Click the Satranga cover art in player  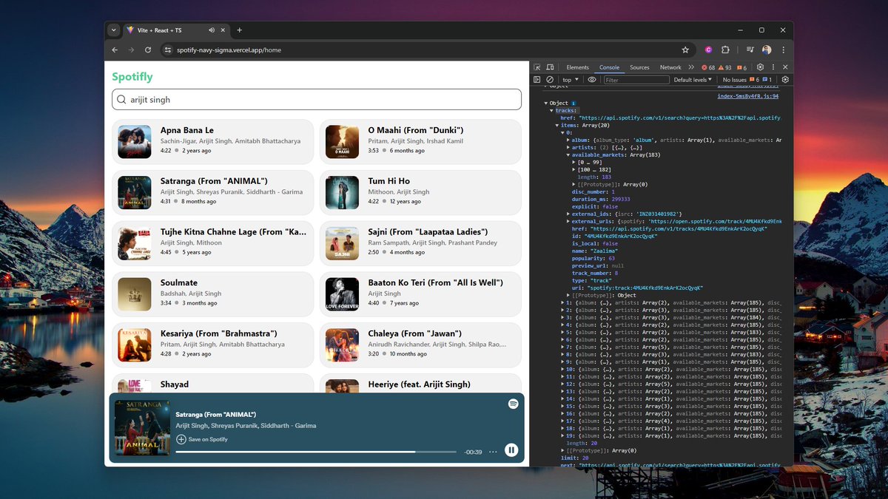(142, 428)
